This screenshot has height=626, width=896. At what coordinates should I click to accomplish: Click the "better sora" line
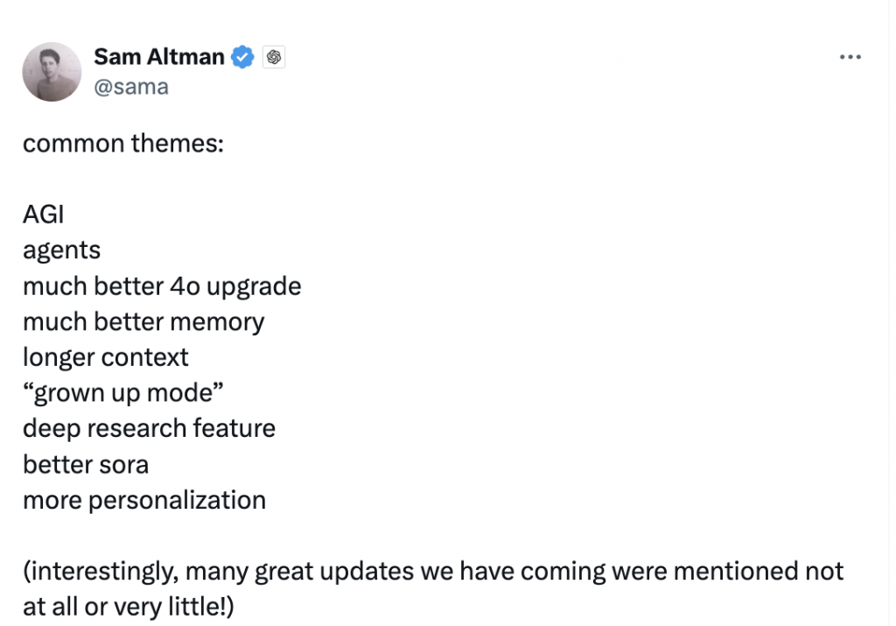(x=86, y=464)
